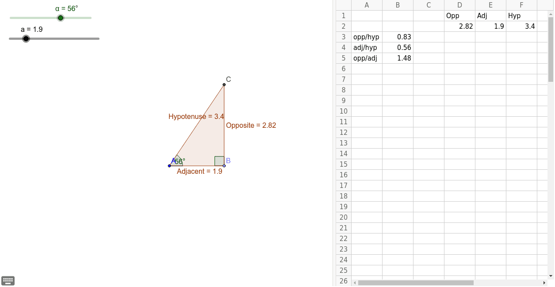The image size is (555, 287).
Task: Select the opp/hyp cell
Action: (x=367, y=37)
